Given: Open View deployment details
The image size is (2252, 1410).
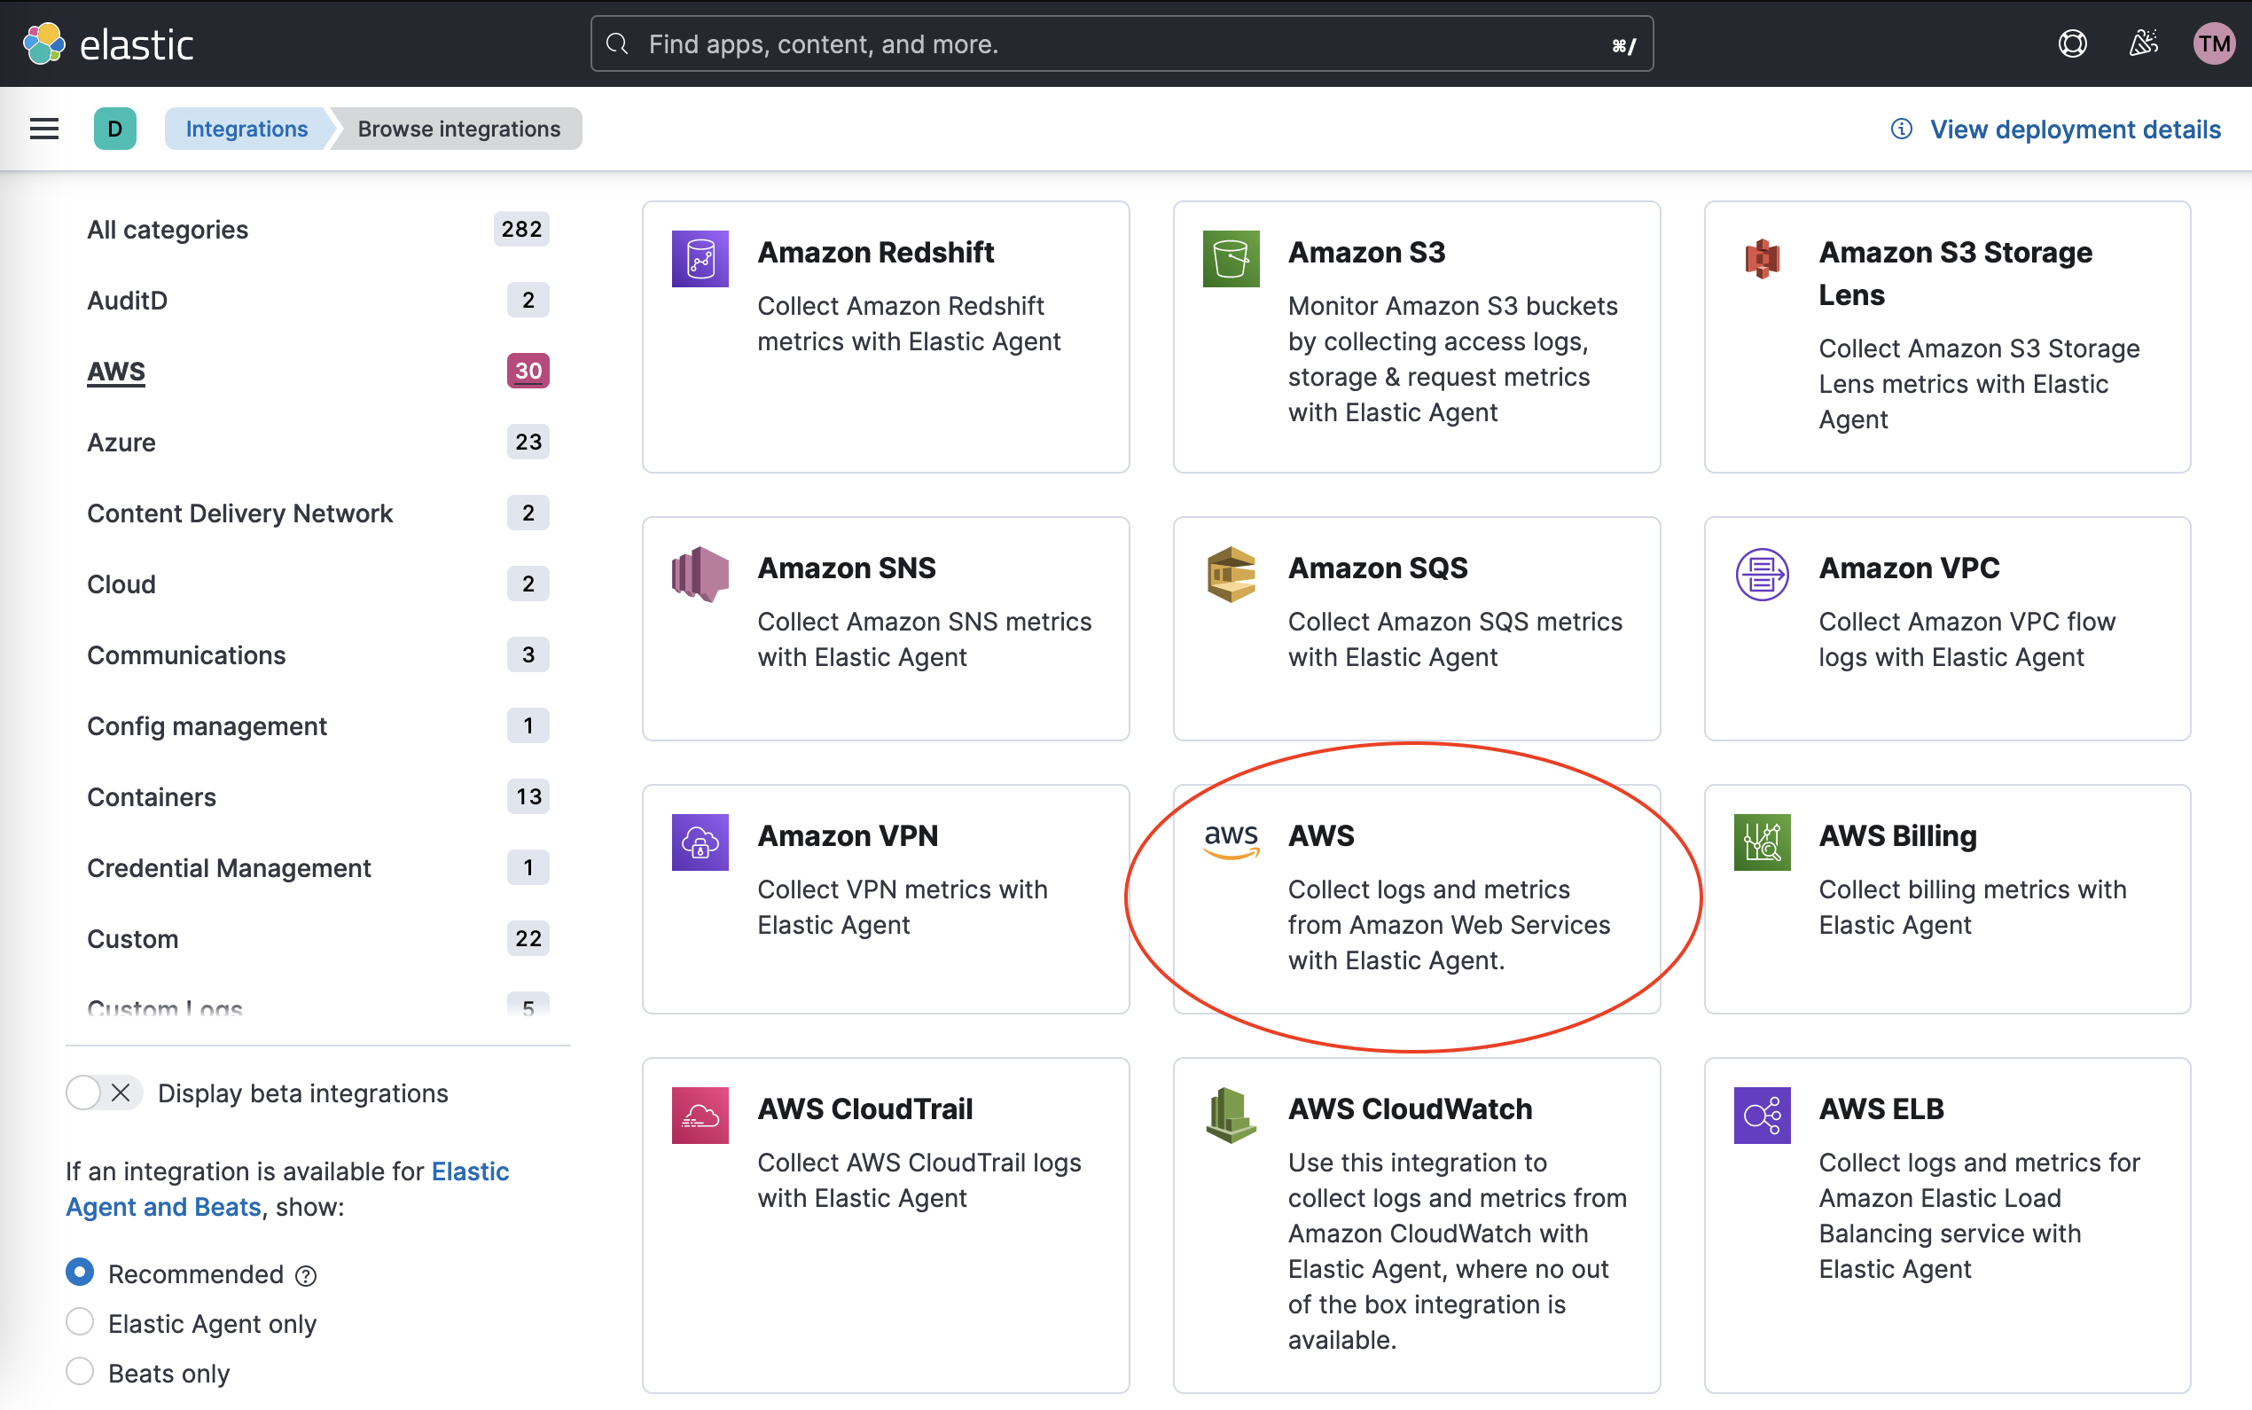Looking at the screenshot, I should pos(2075,129).
